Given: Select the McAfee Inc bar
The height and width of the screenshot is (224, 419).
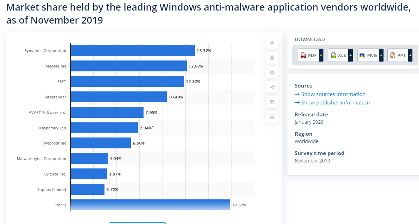Looking at the screenshot, I should (x=129, y=66).
